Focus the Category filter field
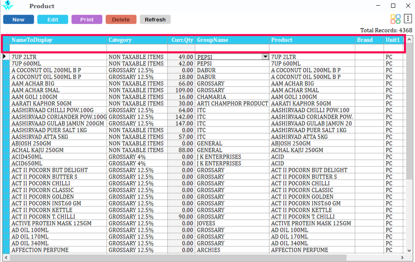 pos(137,48)
